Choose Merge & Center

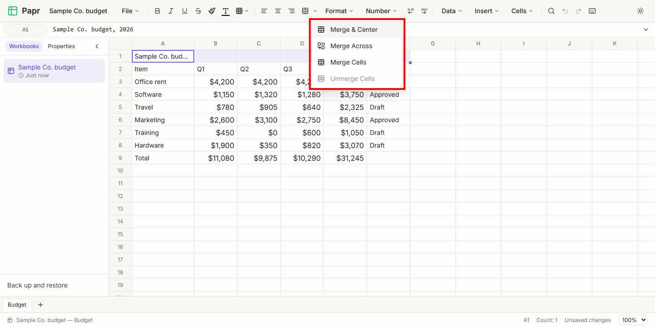coord(358,30)
